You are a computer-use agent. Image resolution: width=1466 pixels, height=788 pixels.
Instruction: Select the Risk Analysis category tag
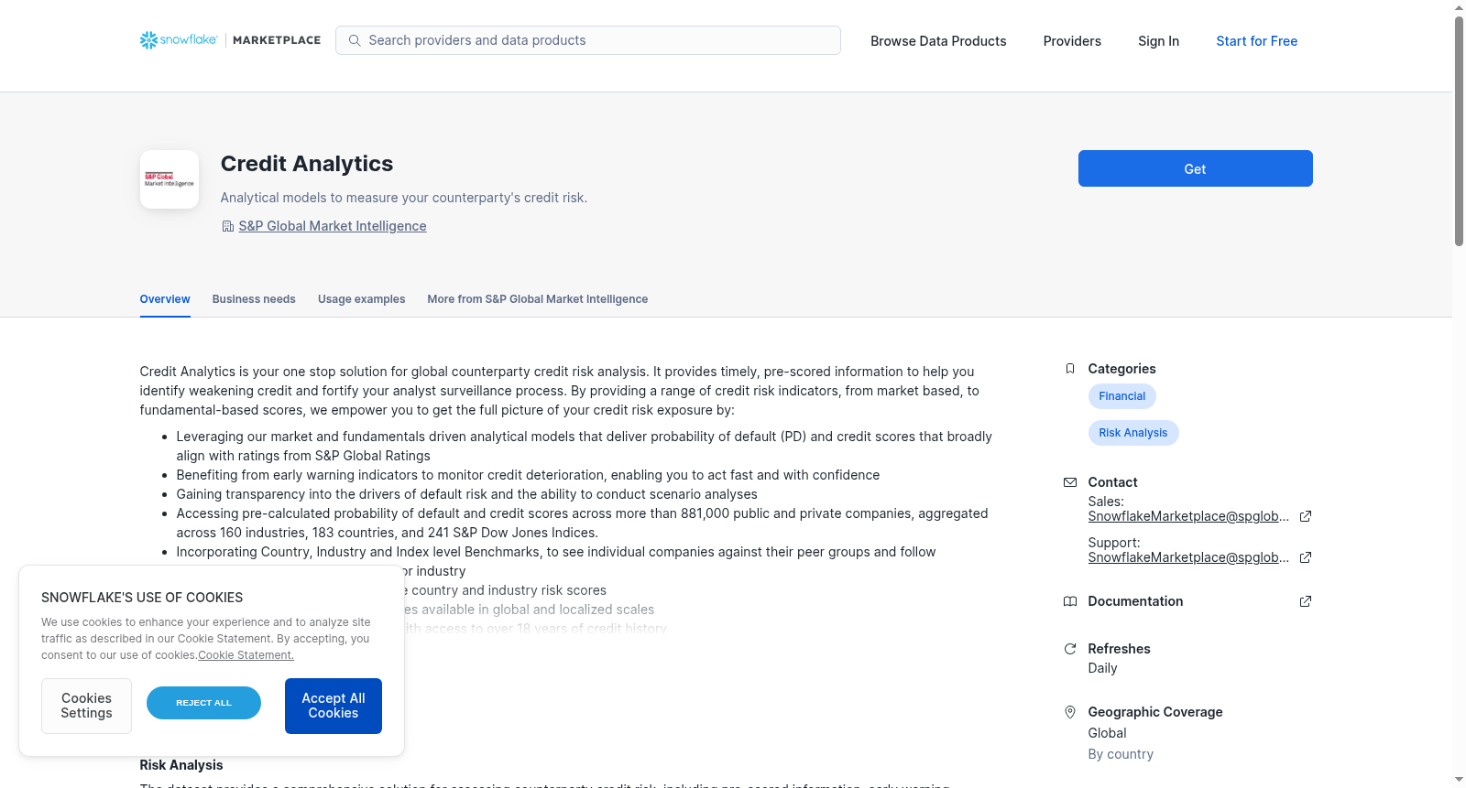pos(1132,433)
